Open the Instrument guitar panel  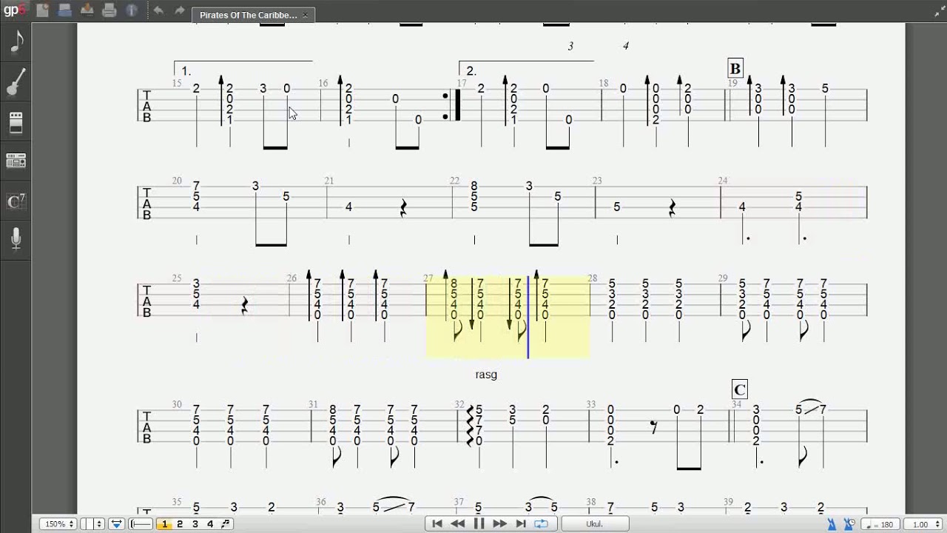[16, 82]
